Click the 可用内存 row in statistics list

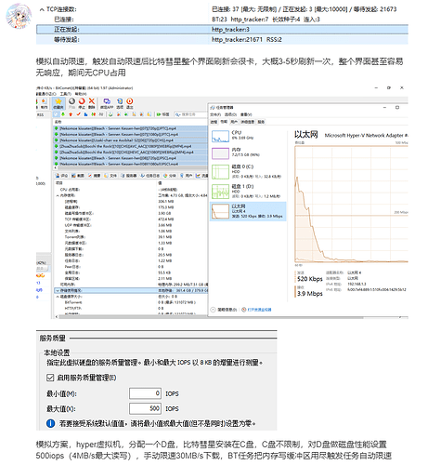tap(131, 285)
